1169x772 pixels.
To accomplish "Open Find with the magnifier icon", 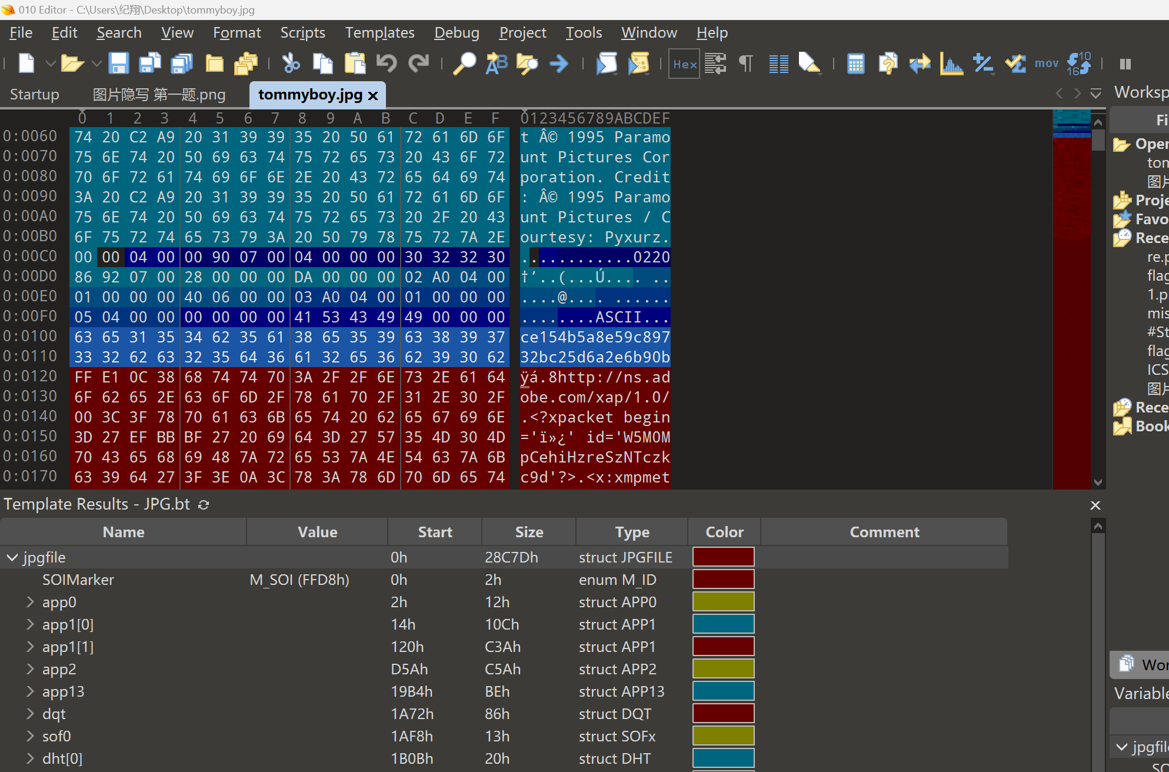I will (x=464, y=63).
